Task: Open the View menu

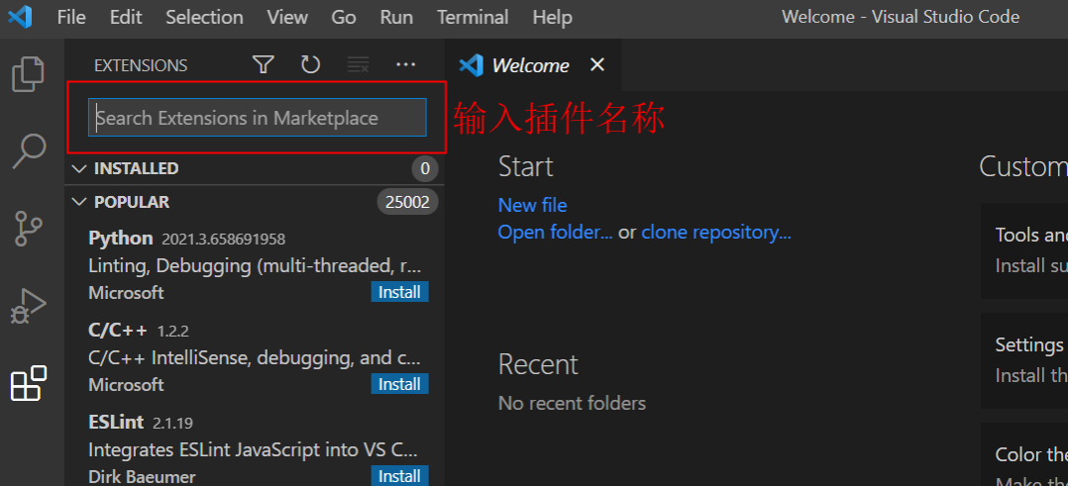Action: (x=287, y=17)
